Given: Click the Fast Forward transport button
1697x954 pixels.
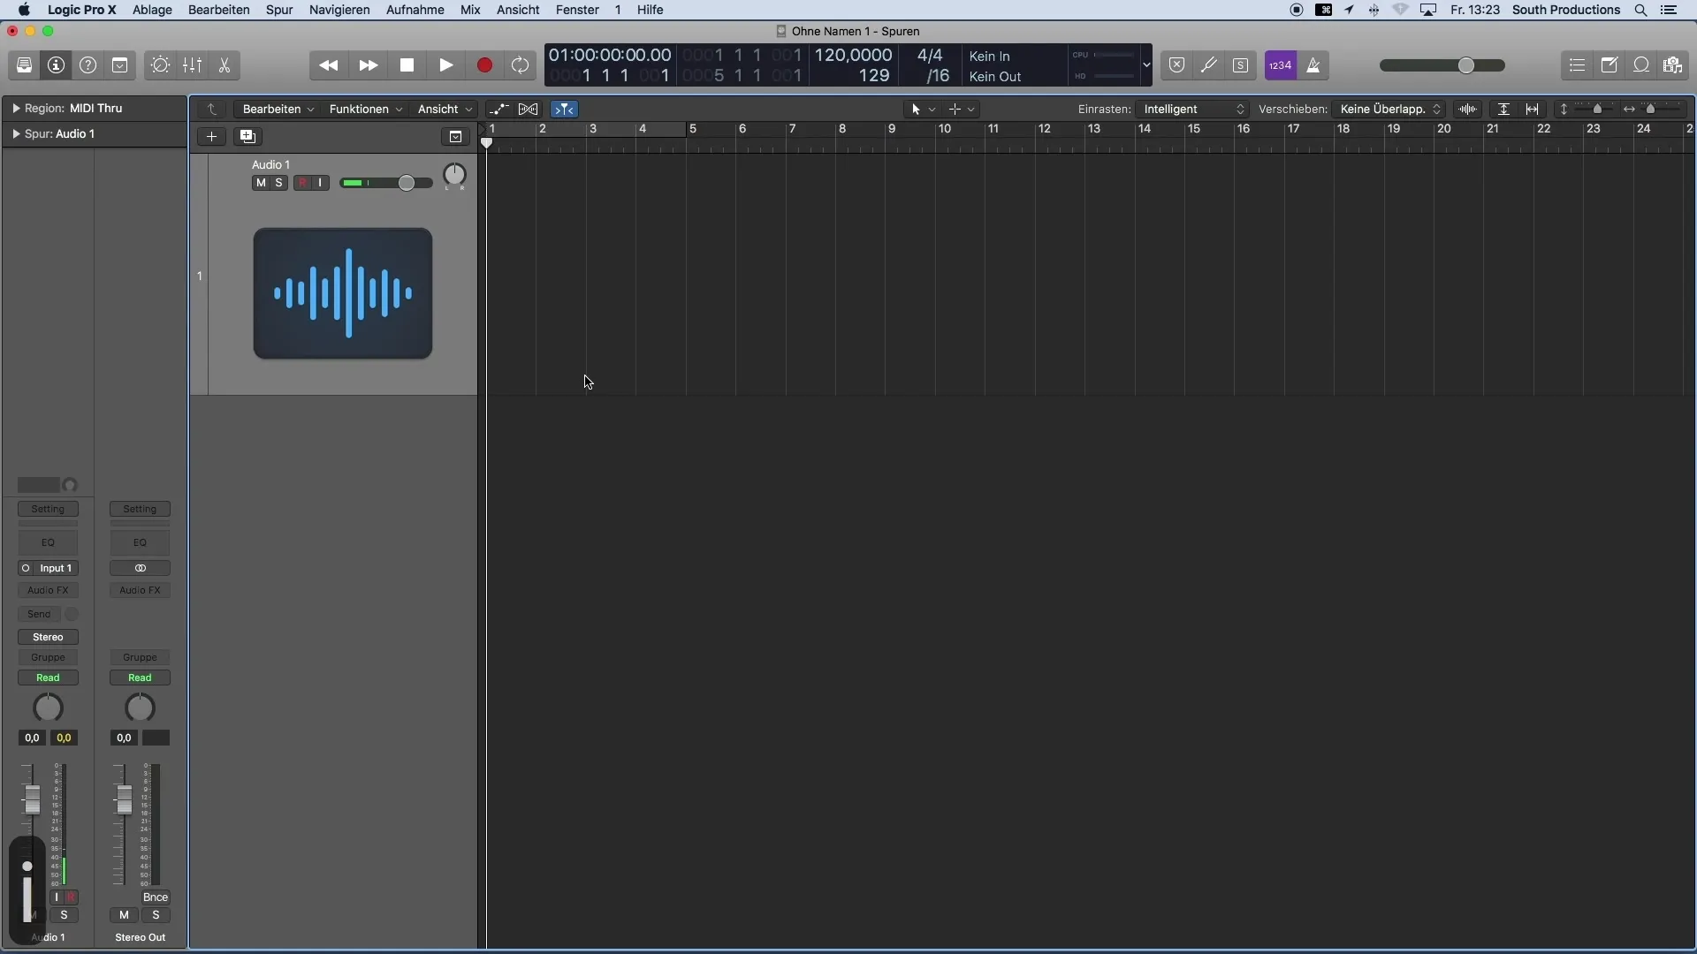Looking at the screenshot, I should coord(368,65).
